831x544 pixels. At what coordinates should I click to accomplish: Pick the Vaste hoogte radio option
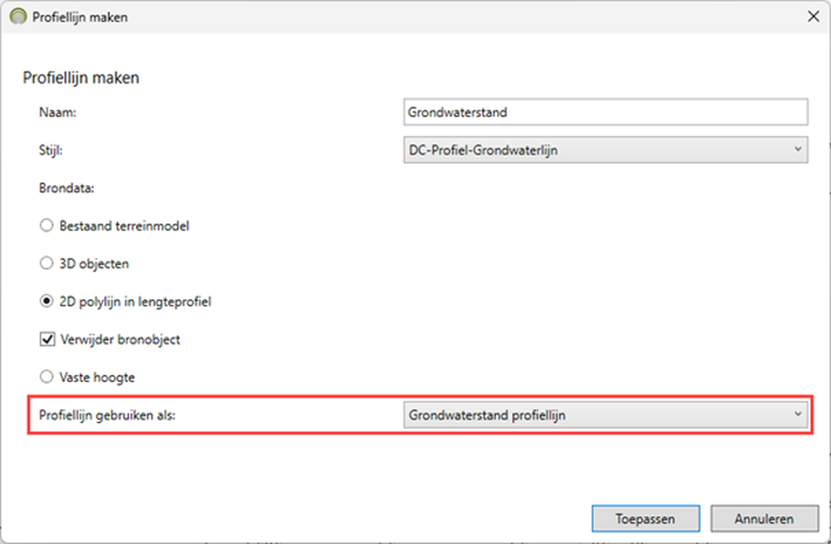pos(47,376)
